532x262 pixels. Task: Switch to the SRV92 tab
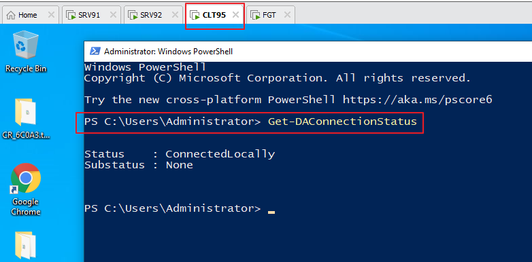(152, 15)
